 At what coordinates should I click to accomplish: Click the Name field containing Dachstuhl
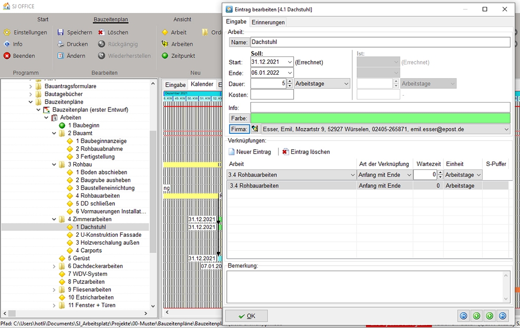click(x=380, y=42)
